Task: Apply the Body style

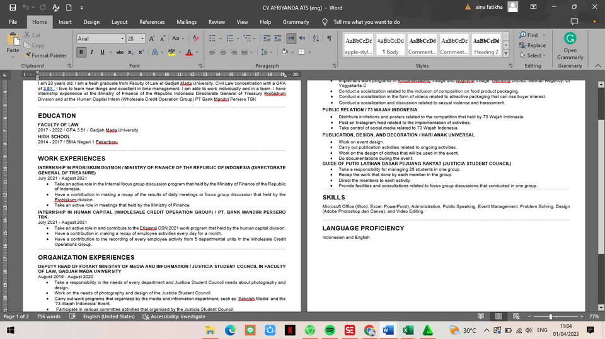Action: (391, 45)
